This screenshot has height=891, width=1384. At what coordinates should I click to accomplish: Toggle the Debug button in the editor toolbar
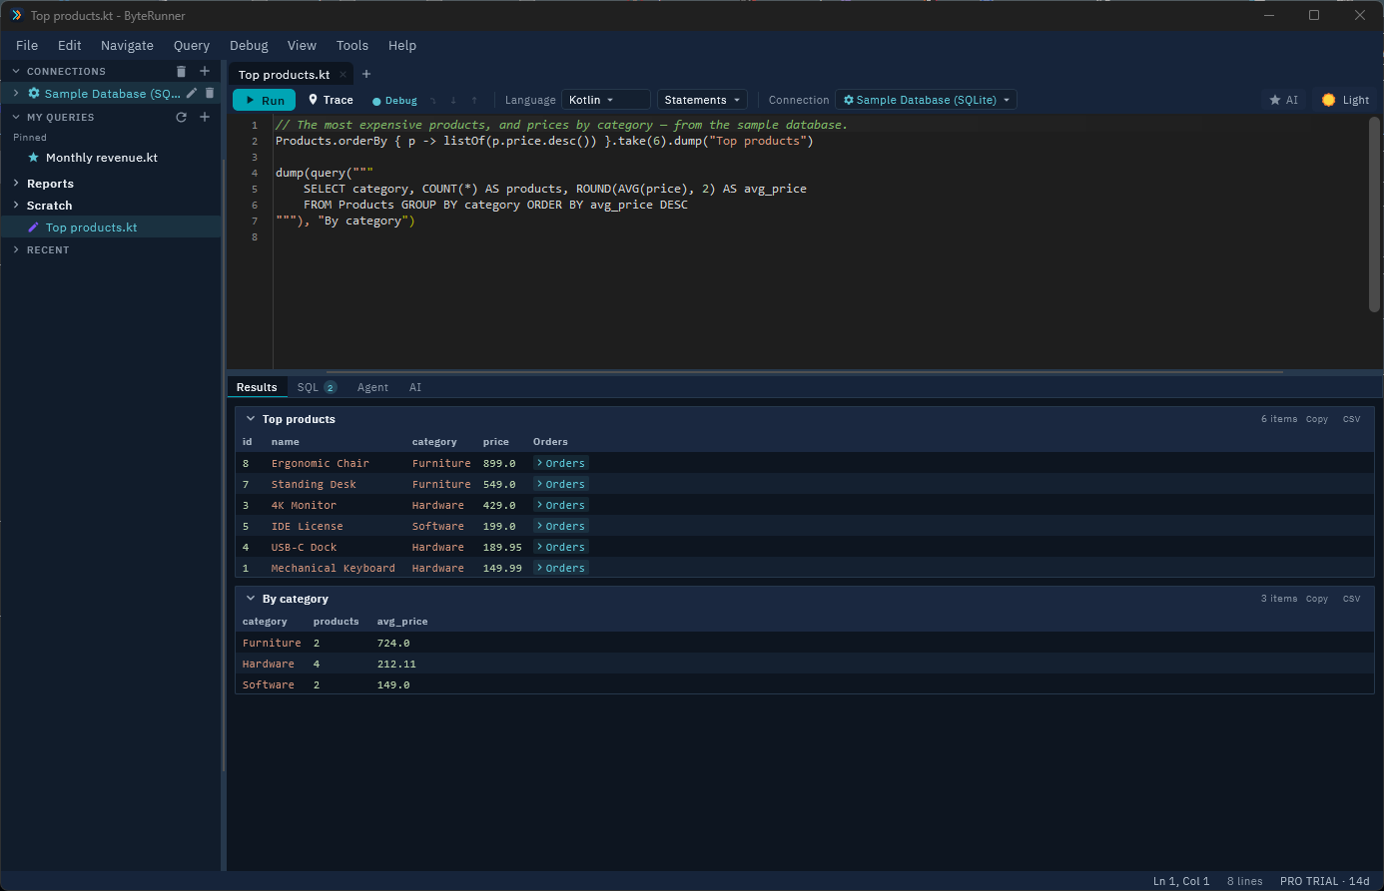click(394, 101)
